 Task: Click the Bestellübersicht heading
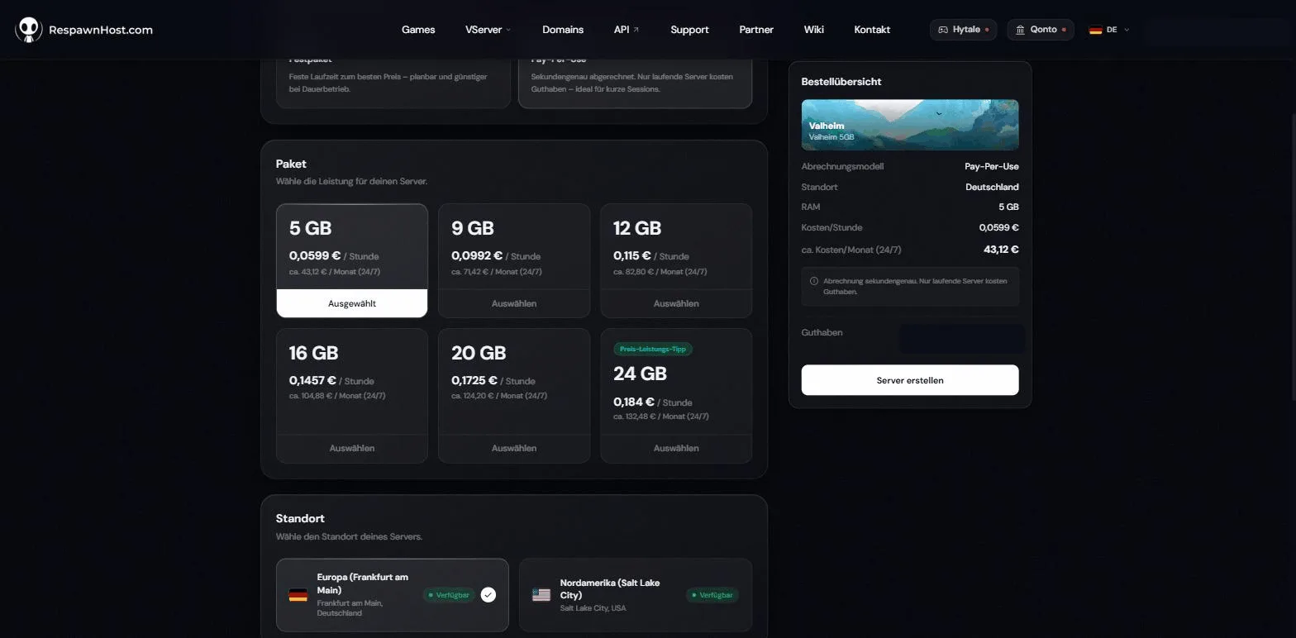[x=841, y=82]
